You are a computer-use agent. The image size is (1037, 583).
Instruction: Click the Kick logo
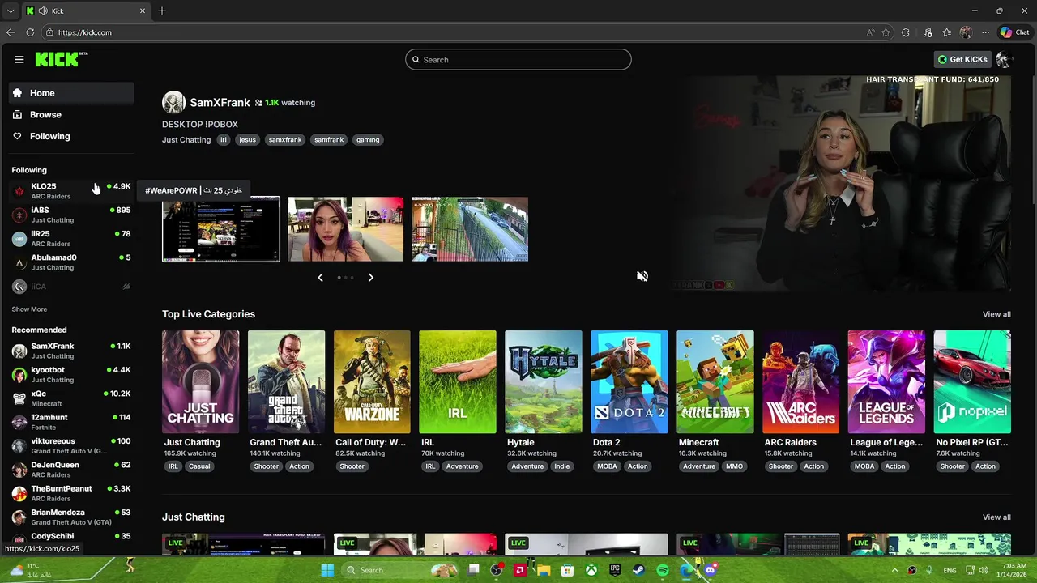pos(61,59)
